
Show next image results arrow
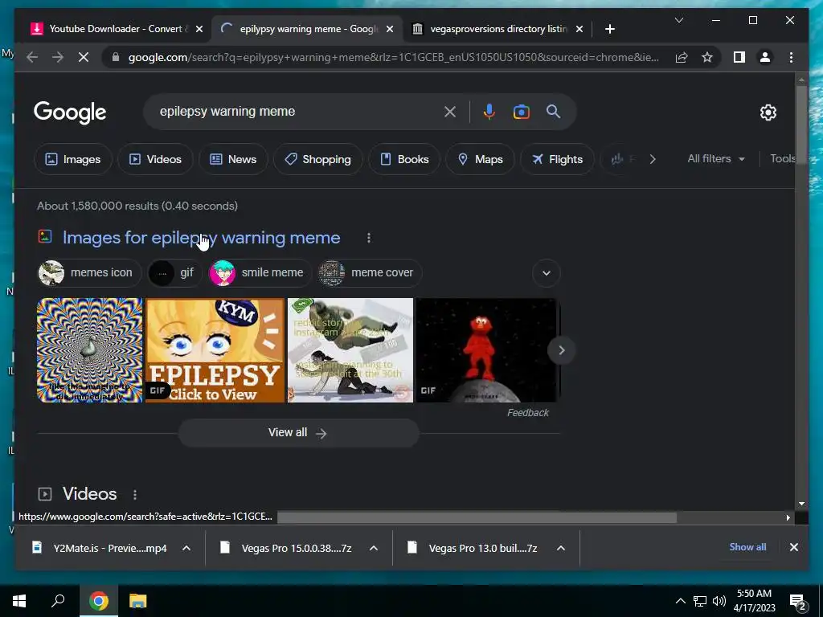(561, 350)
